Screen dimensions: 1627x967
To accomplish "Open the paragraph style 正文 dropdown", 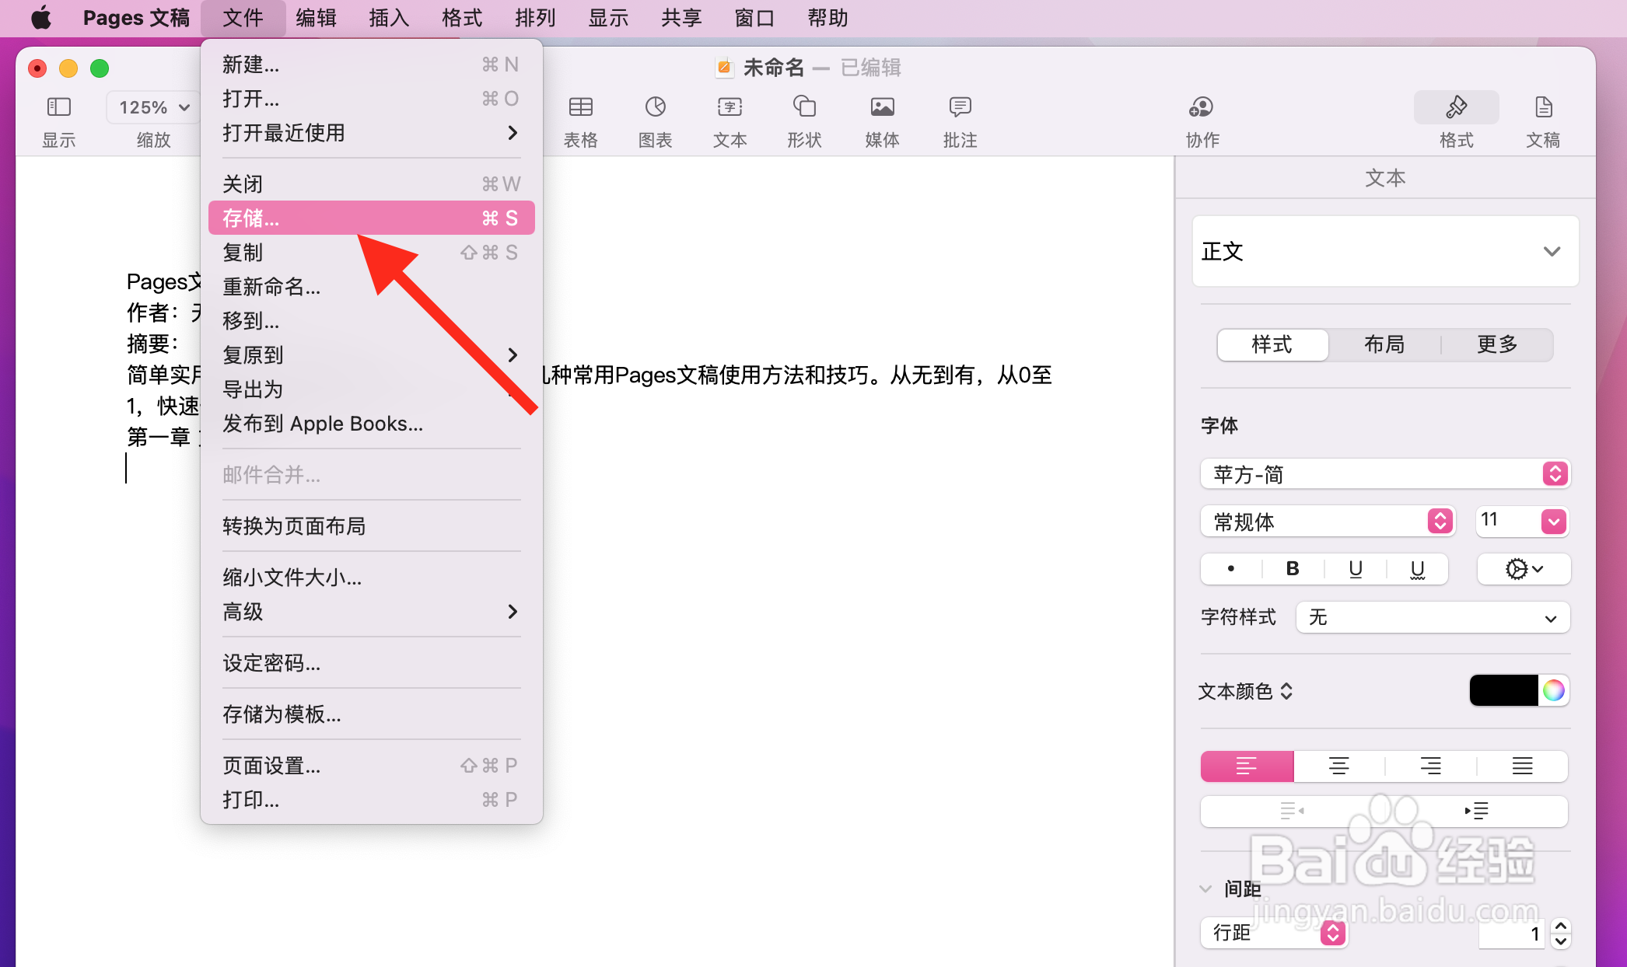I will click(x=1385, y=251).
